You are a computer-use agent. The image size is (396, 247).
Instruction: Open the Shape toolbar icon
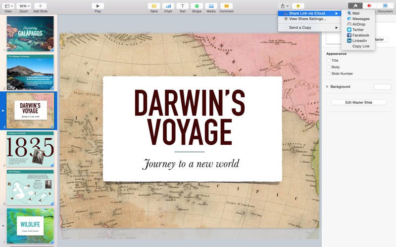(197, 5)
